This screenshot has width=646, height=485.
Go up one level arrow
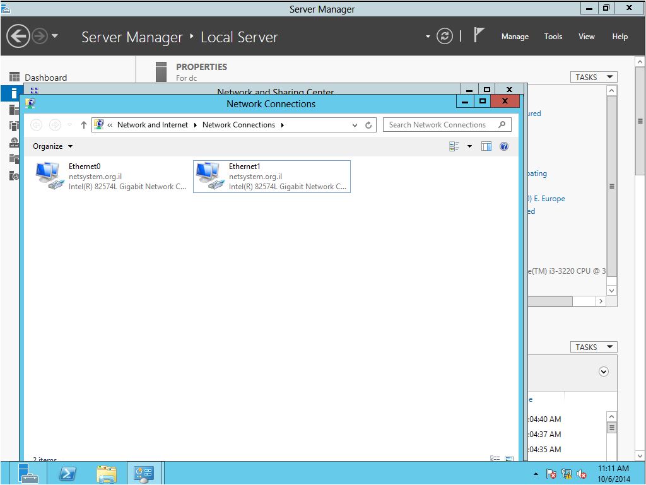coord(84,125)
